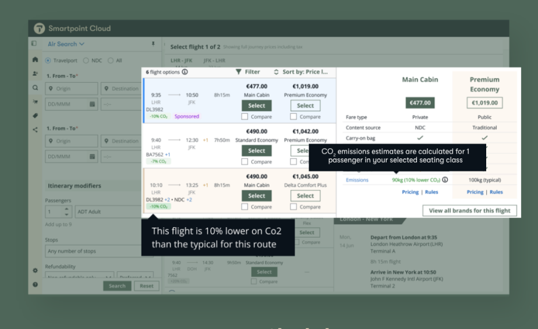The width and height of the screenshot is (538, 329).
Task: Click the Emissions link
Action: pos(357,180)
